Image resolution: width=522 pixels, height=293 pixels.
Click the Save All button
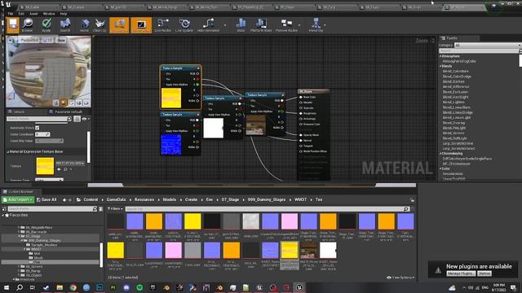pyautogui.click(x=46, y=199)
